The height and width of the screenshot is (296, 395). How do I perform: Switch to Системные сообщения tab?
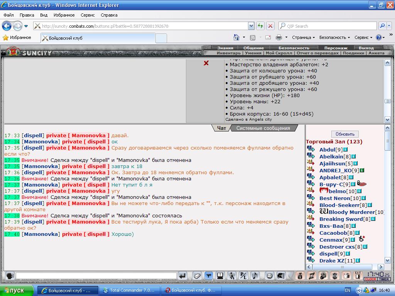pyautogui.click(x=263, y=128)
